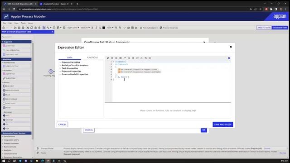The image size is (290, 163).
Task: Close the Expression Editor with the X
Action: (x=231, y=47)
